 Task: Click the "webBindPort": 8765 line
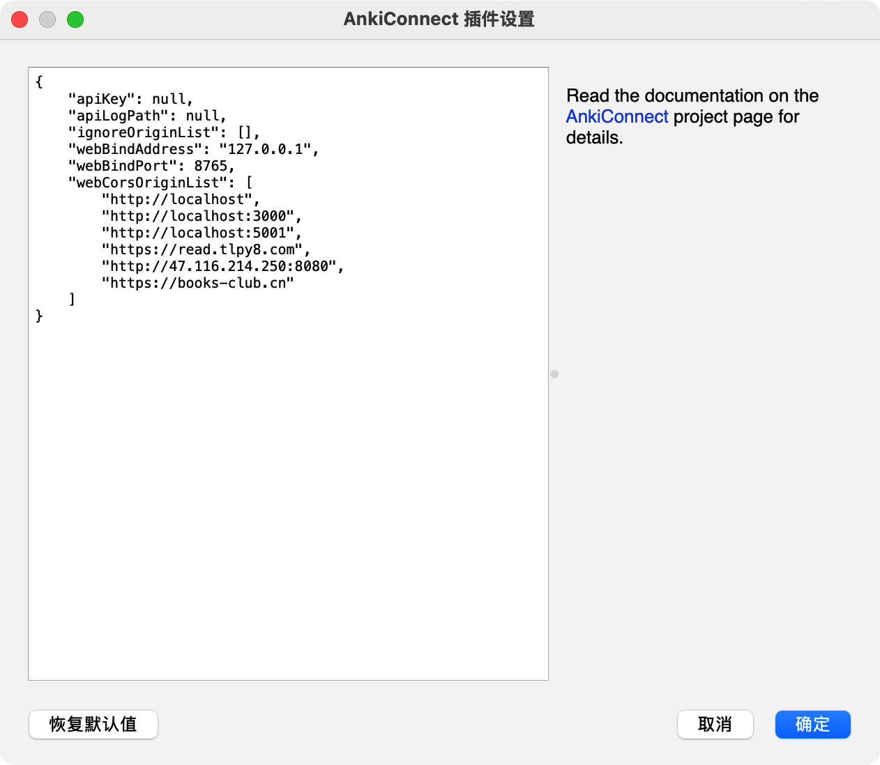point(151,166)
